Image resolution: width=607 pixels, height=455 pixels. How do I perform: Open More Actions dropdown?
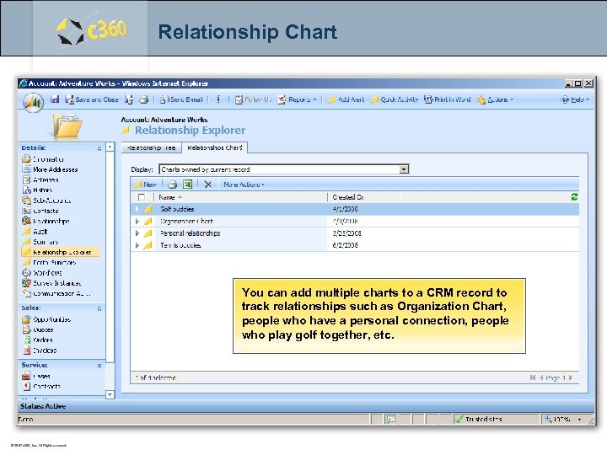click(244, 185)
